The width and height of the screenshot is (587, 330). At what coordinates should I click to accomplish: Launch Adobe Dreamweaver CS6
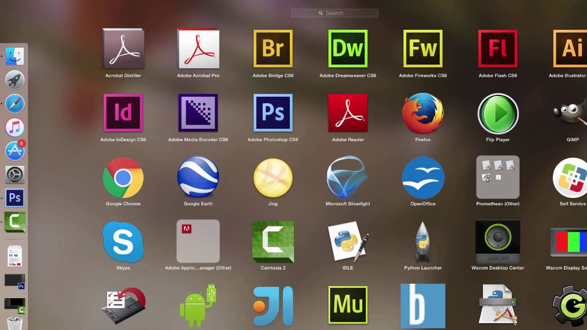click(x=348, y=49)
